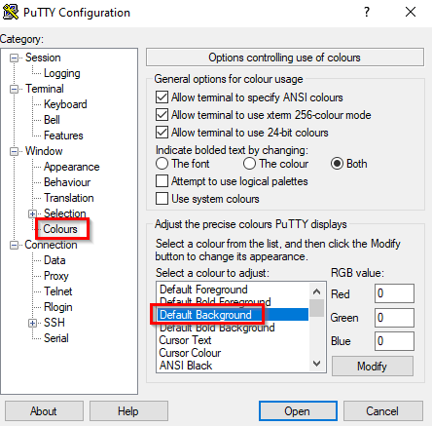
Task: Click the Open button
Action: tap(298, 411)
